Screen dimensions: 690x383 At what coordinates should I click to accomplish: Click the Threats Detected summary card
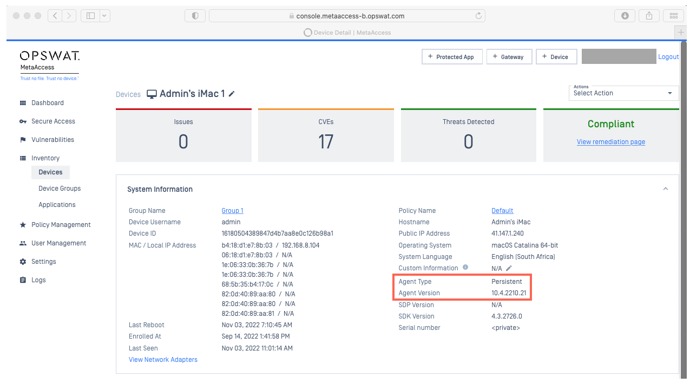coord(469,135)
